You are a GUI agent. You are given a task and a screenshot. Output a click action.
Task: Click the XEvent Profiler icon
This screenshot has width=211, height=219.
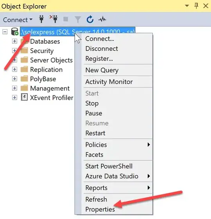24,97
